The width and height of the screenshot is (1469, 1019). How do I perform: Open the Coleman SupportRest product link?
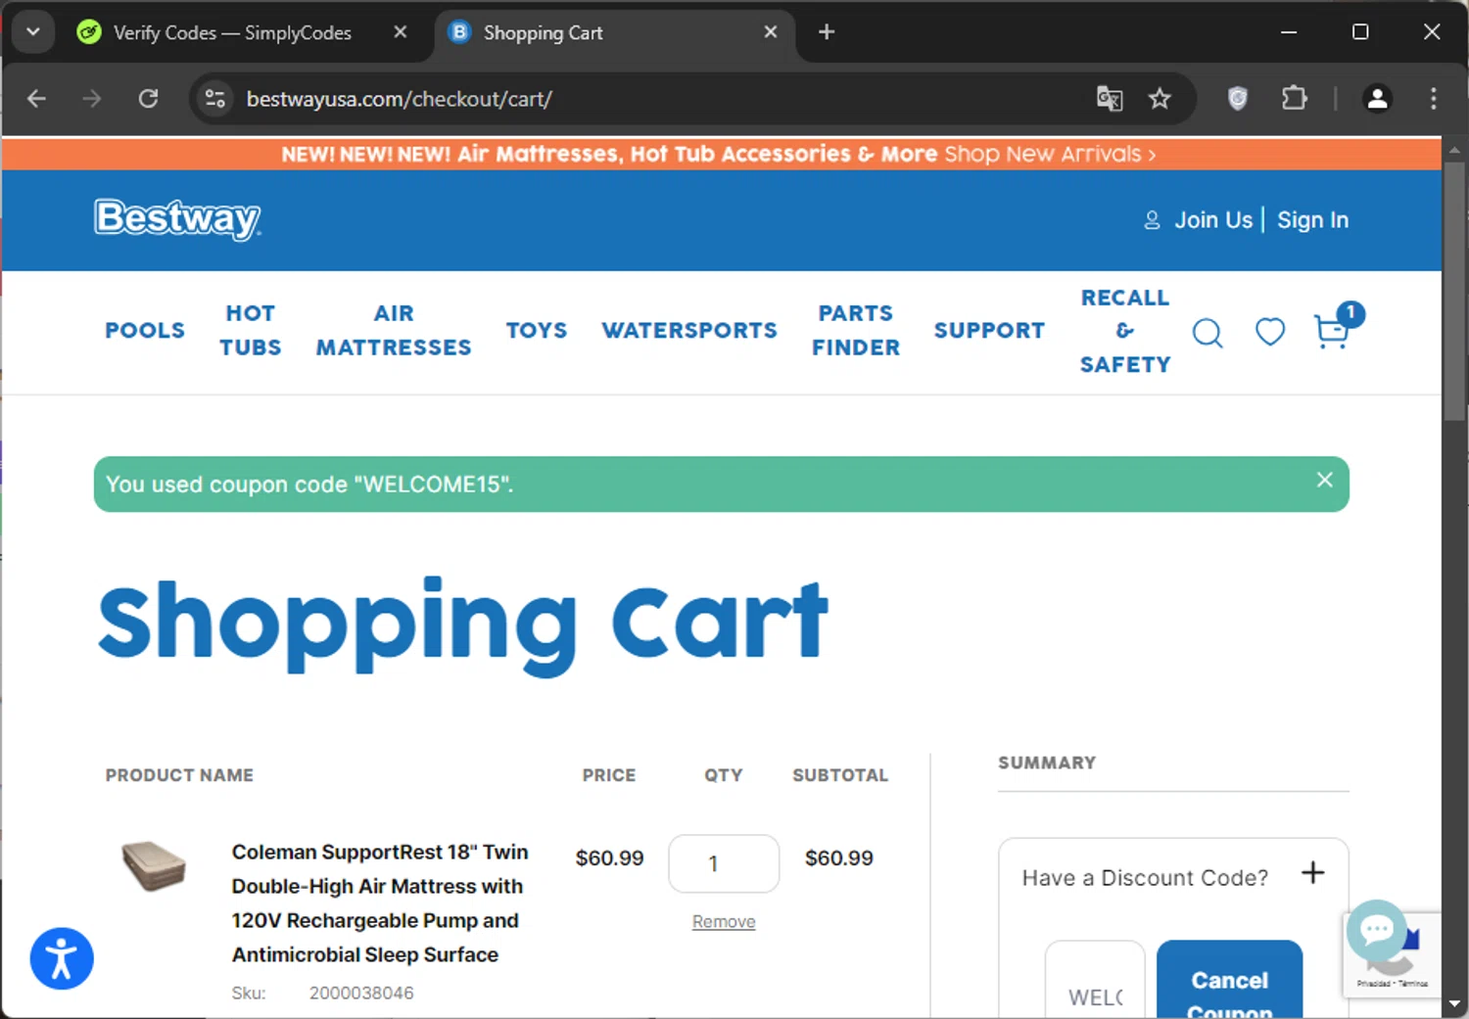[380, 903]
